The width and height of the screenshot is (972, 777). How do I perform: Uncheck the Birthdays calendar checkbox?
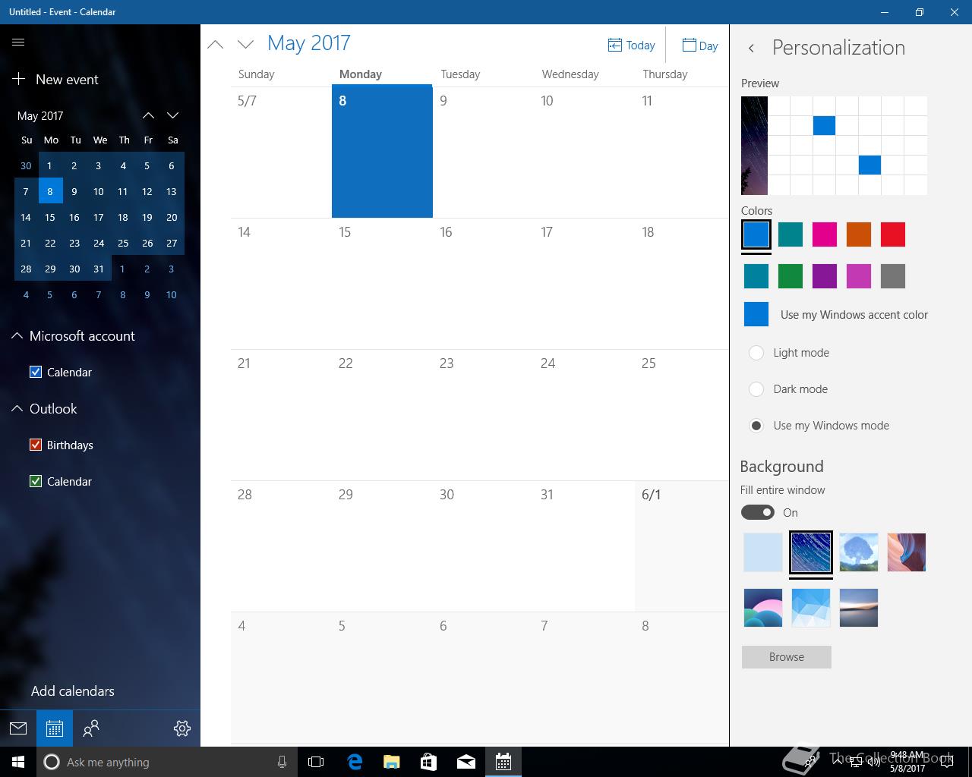pyautogui.click(x=35, y=445)
